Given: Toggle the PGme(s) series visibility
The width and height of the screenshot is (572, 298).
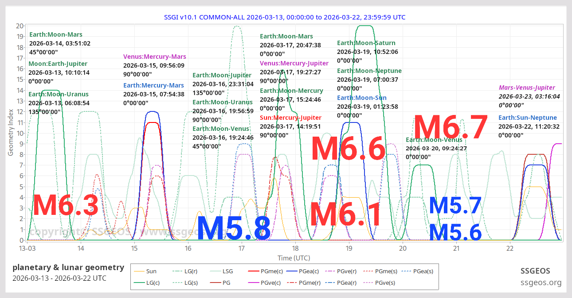Looking at the screenshot, I should pos(369,271).
